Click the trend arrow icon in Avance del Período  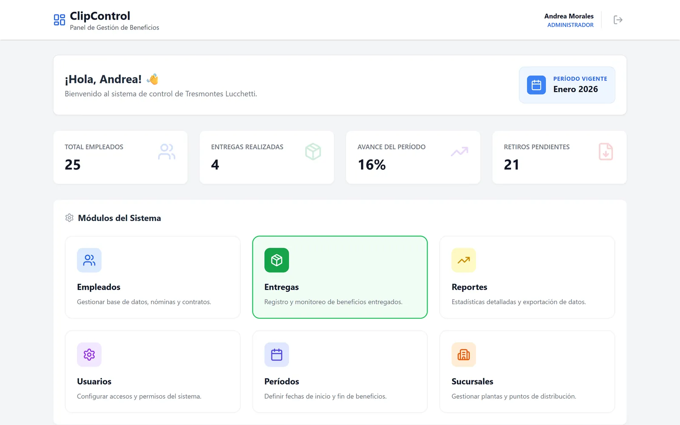point(459,151)
